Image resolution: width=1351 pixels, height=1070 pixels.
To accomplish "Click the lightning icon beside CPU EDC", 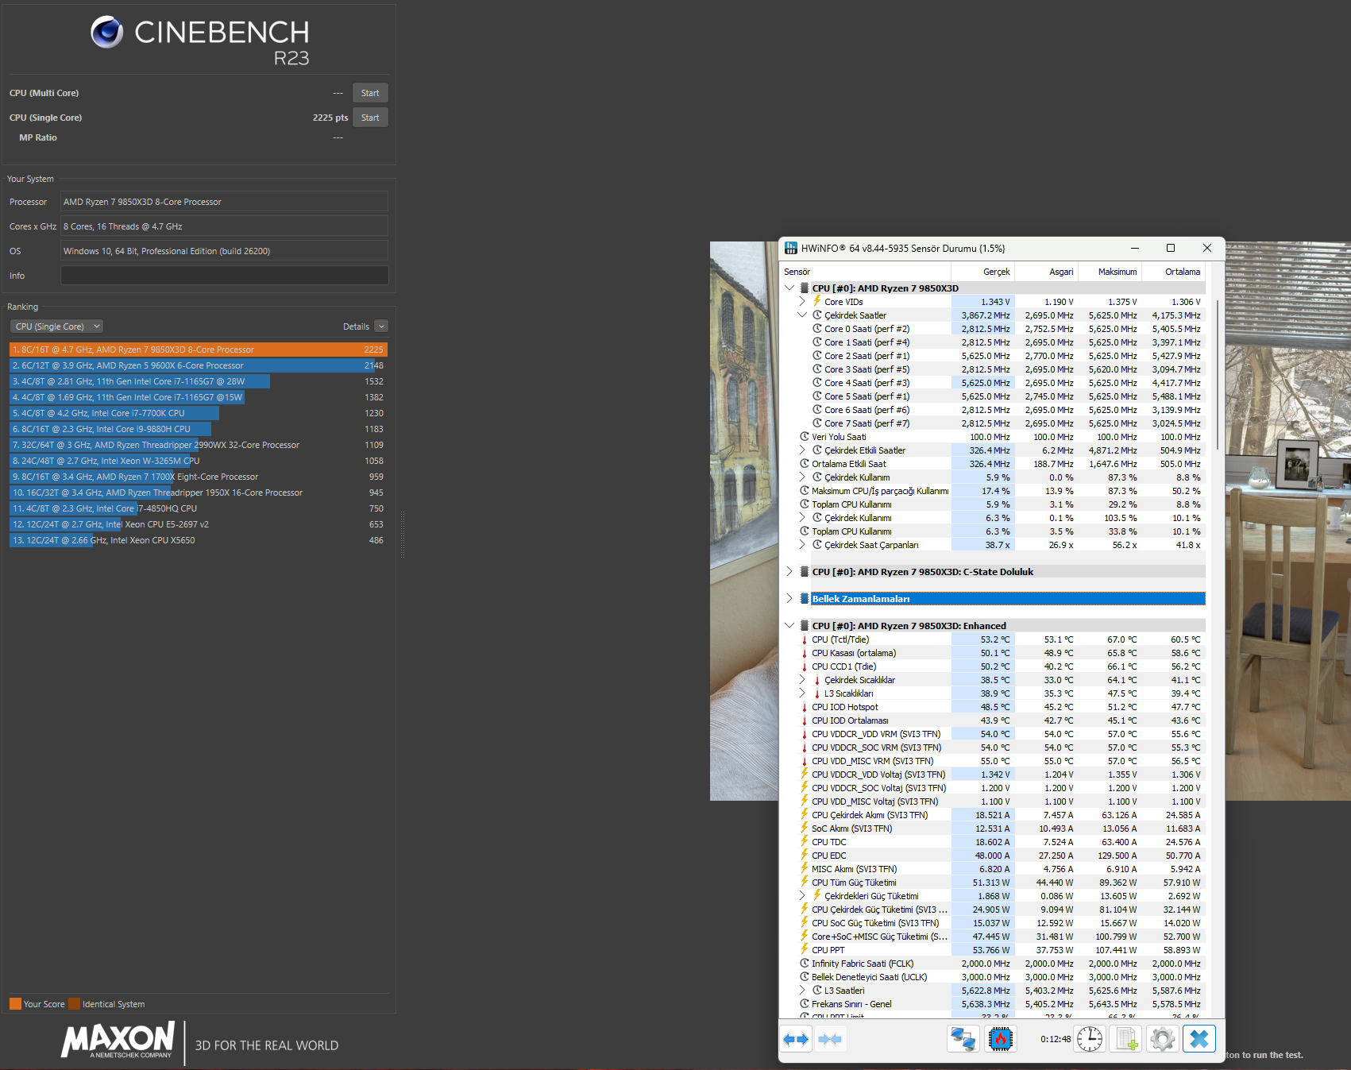I will [805, 856].
